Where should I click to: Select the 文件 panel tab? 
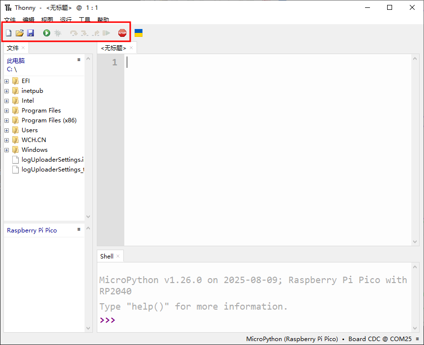pos(13,48)
